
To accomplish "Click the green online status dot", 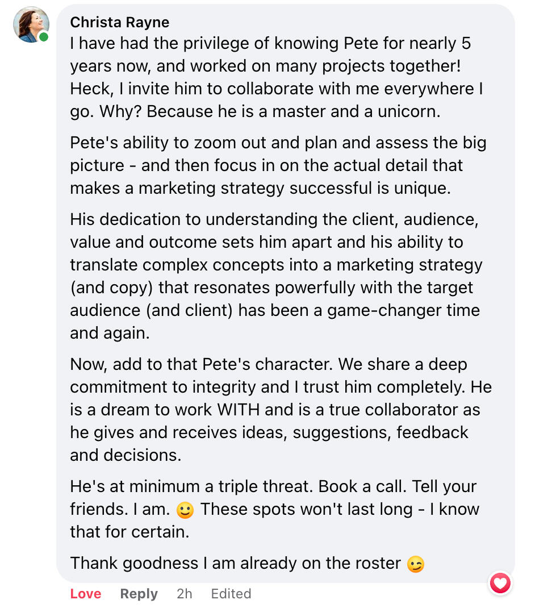I will [44, 37].
